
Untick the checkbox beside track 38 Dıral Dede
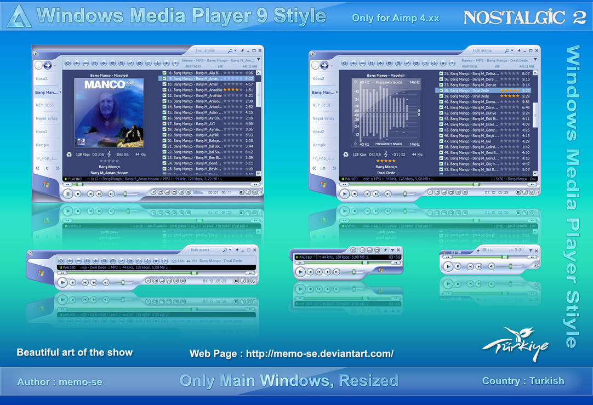(441, 90)
